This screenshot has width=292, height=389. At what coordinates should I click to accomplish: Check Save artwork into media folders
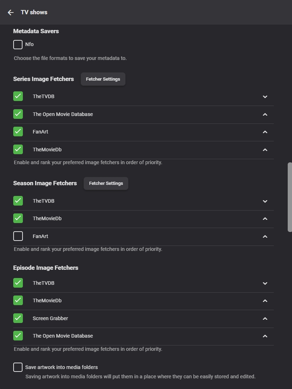18,367
